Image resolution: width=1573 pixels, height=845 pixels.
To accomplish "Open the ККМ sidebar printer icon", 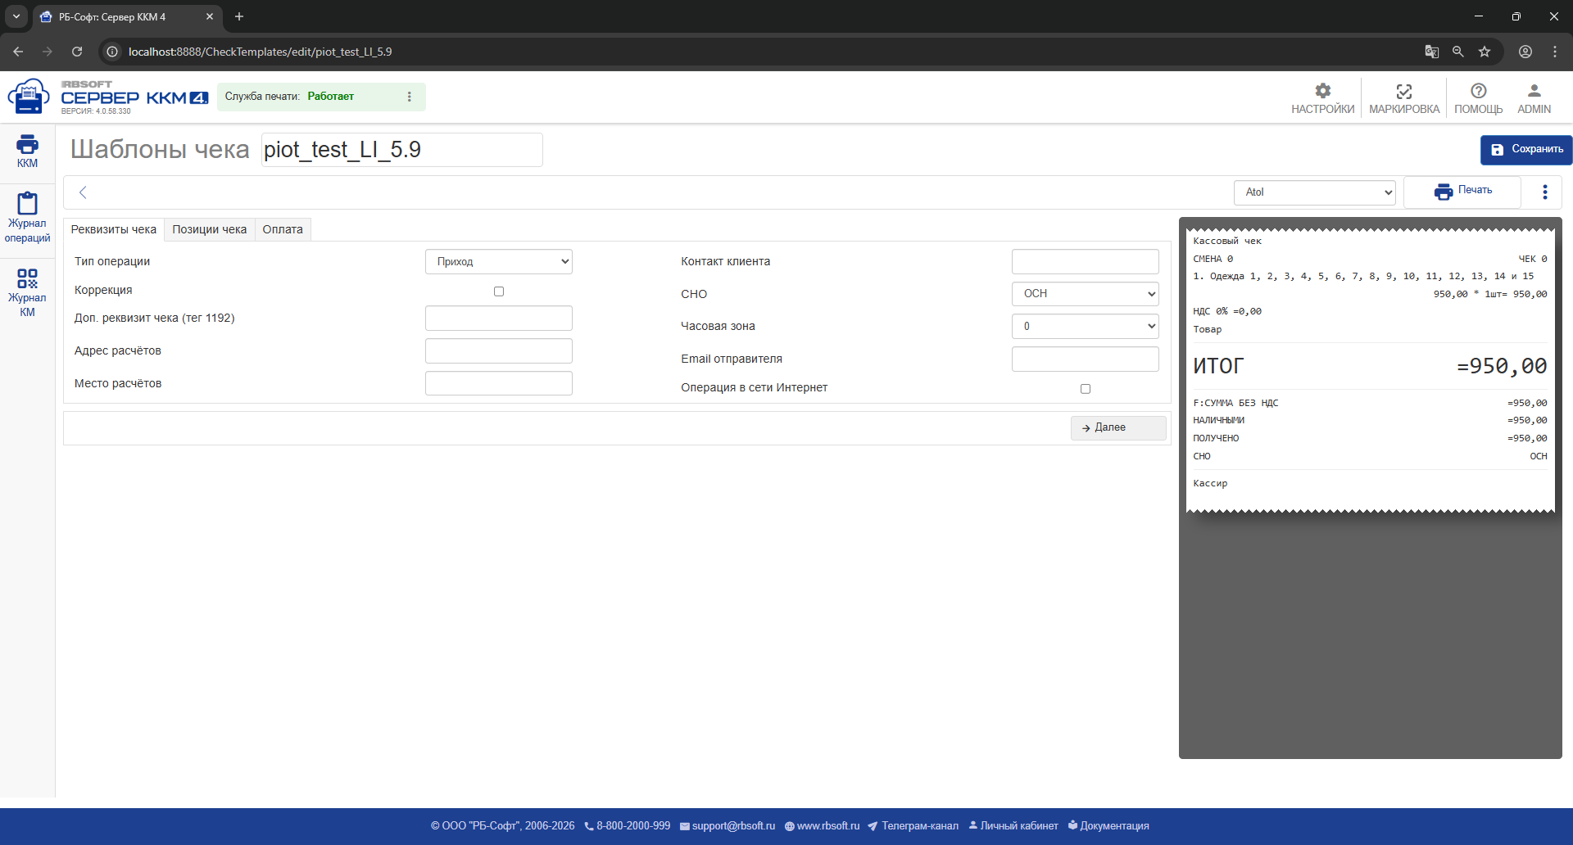I will tap(27, 145).
